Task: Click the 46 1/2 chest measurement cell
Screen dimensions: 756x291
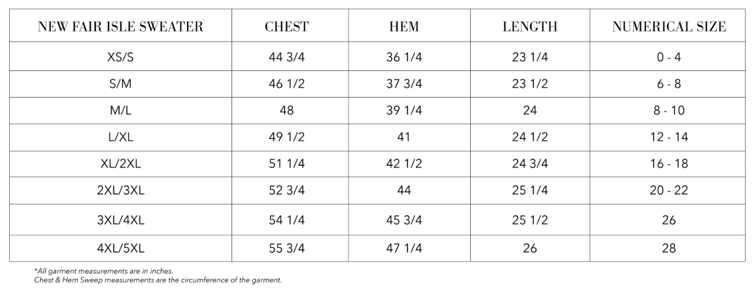Action: coord(287,84)
